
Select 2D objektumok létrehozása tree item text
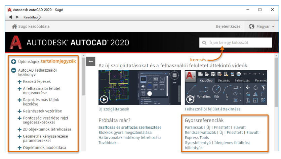point(47,130)
